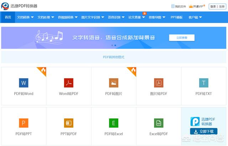
Task: Open the PPT模板 menu item
Action: 176,17
